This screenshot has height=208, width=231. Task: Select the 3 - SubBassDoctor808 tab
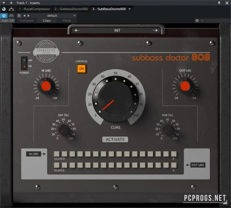tap(109, 9)
